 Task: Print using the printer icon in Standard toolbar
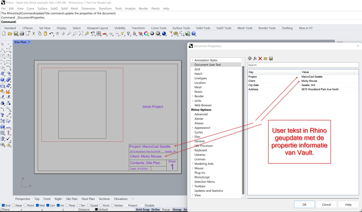22,34
